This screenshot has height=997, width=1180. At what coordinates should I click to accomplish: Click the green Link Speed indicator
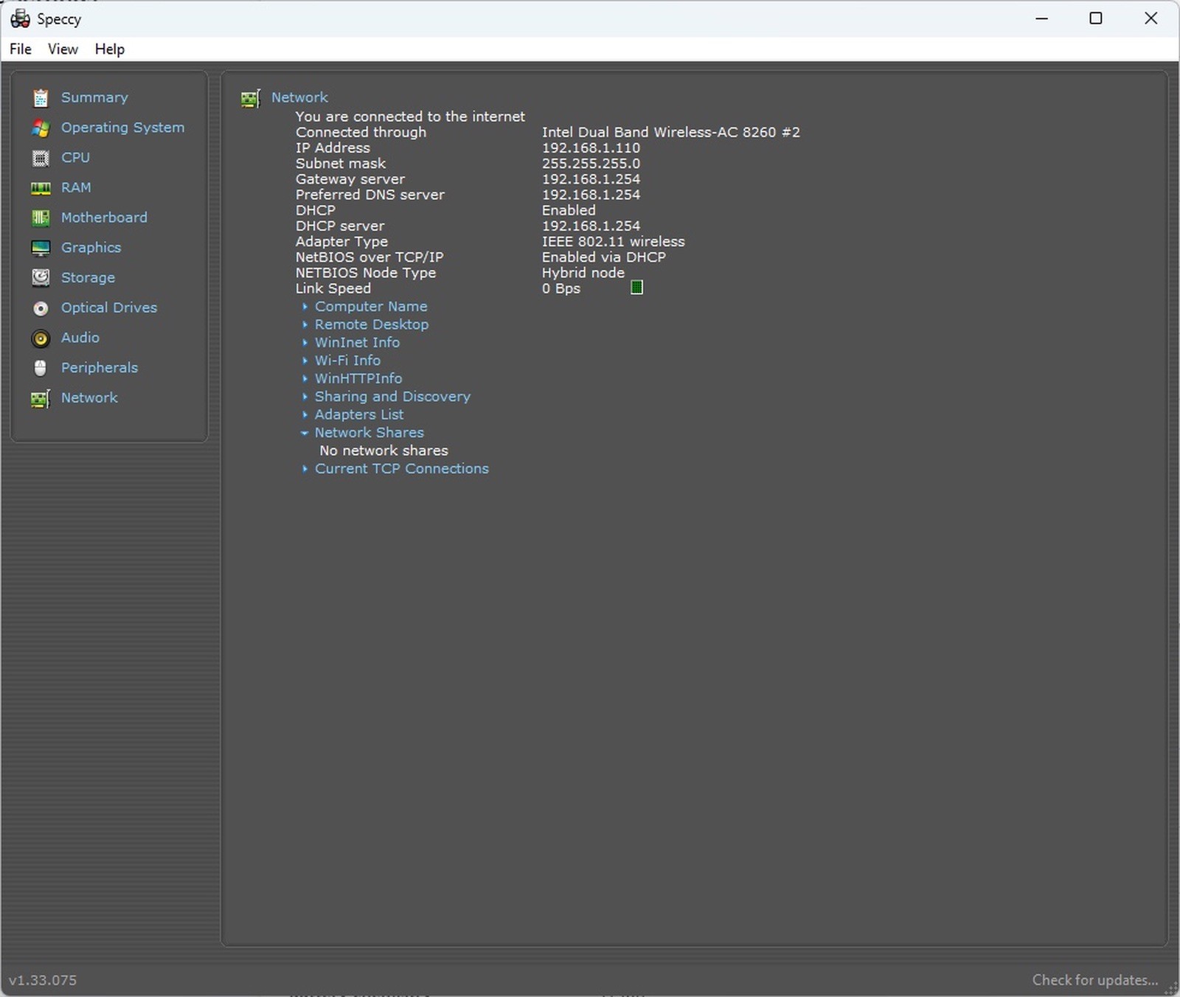637,288
